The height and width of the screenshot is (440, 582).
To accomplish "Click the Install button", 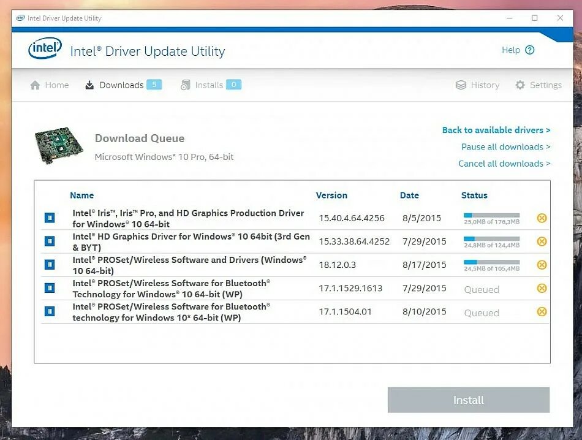I will click(x=469, y=400).
